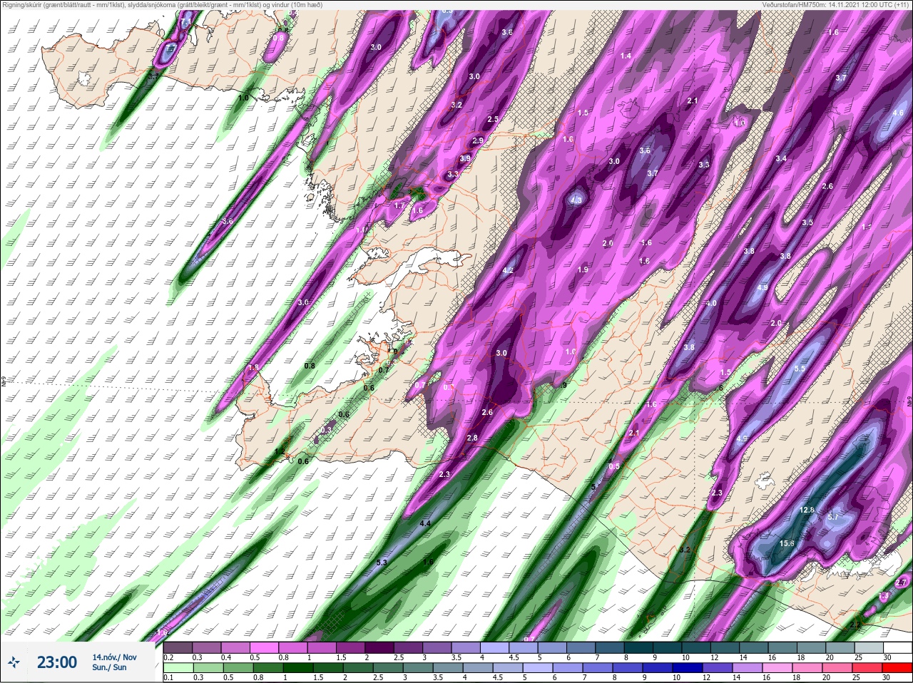Select snow legend swatch between 2 and 2.5
Screen dimensions: 913x683
point(379,648)
